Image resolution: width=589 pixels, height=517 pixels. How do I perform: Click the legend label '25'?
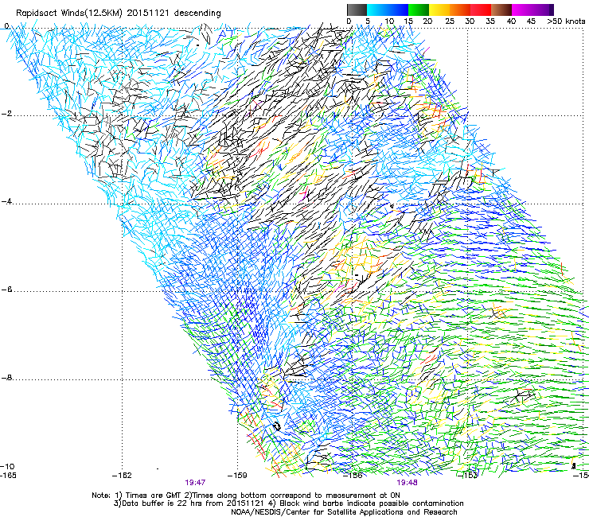[450, 21]
